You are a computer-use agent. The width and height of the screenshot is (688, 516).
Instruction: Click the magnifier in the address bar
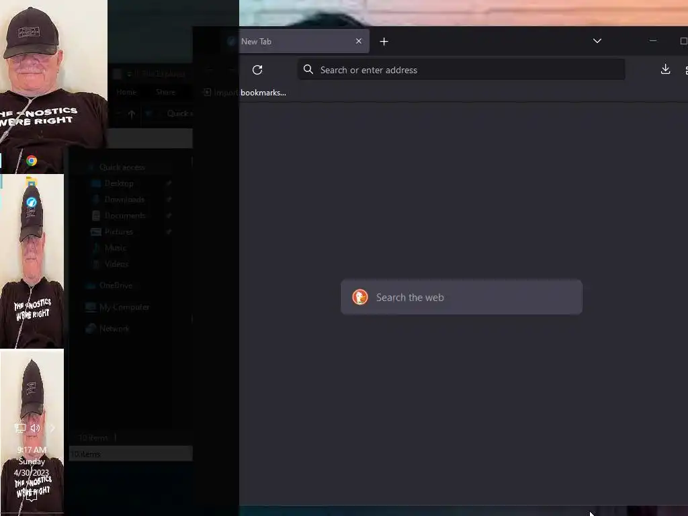[x=308, y=70]
